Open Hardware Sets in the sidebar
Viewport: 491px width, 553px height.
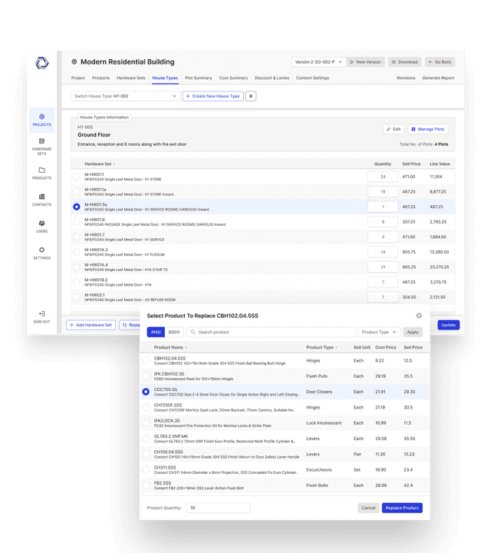pyautogui.click(x=41, y=145)
